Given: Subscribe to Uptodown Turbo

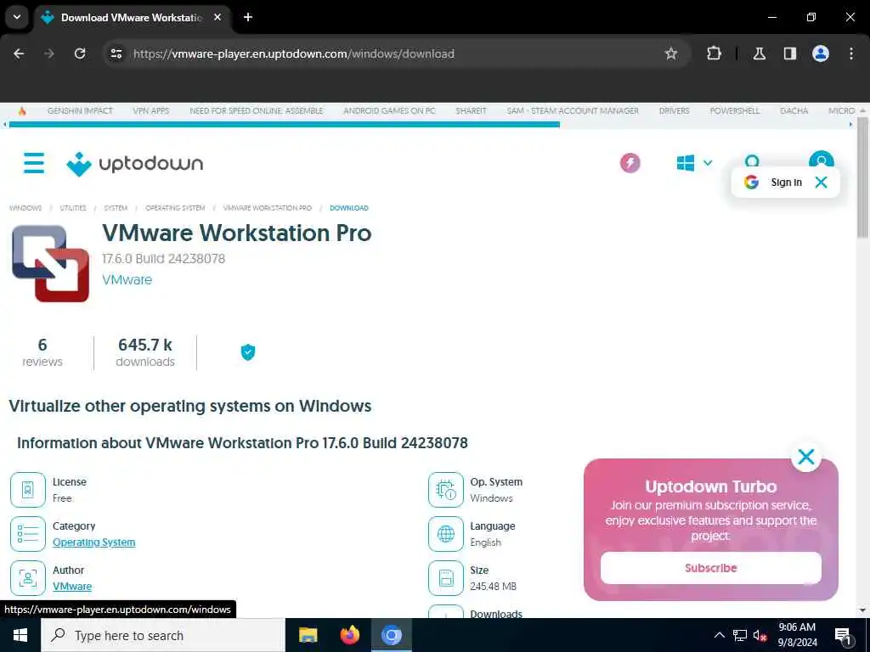Looking at the screenshot, I should pos(711,568).
